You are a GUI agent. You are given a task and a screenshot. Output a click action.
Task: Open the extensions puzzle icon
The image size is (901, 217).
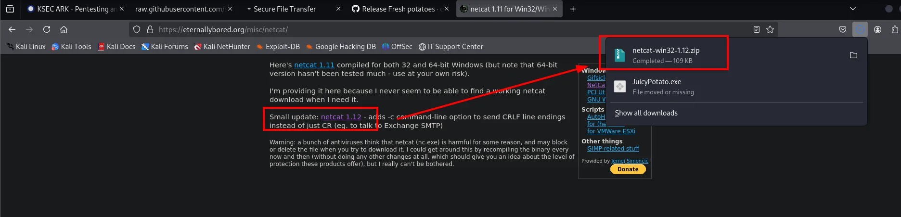click(895, 29)
